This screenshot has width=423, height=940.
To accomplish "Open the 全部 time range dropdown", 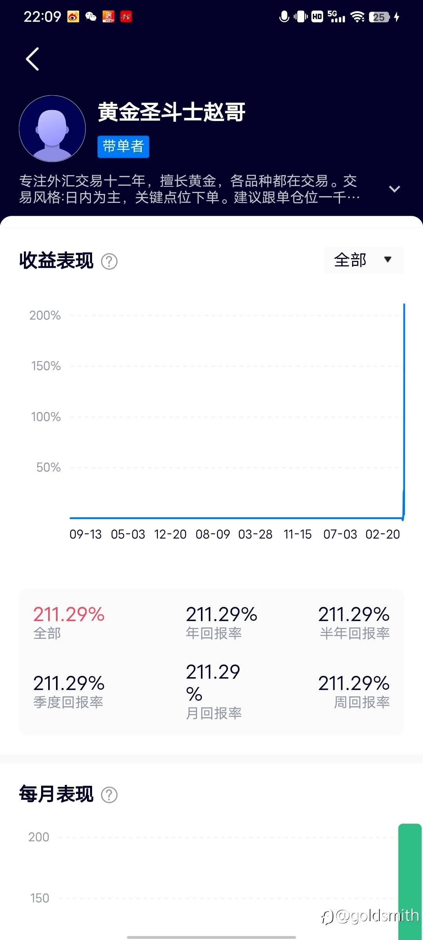I will pyautogui.click(x=364, y=260).
